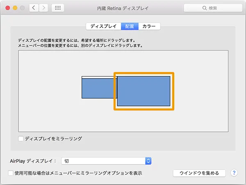Viewport: 246px width, 185px height.
Task: Click the help question mark button
Action: [x=234, y=173]
